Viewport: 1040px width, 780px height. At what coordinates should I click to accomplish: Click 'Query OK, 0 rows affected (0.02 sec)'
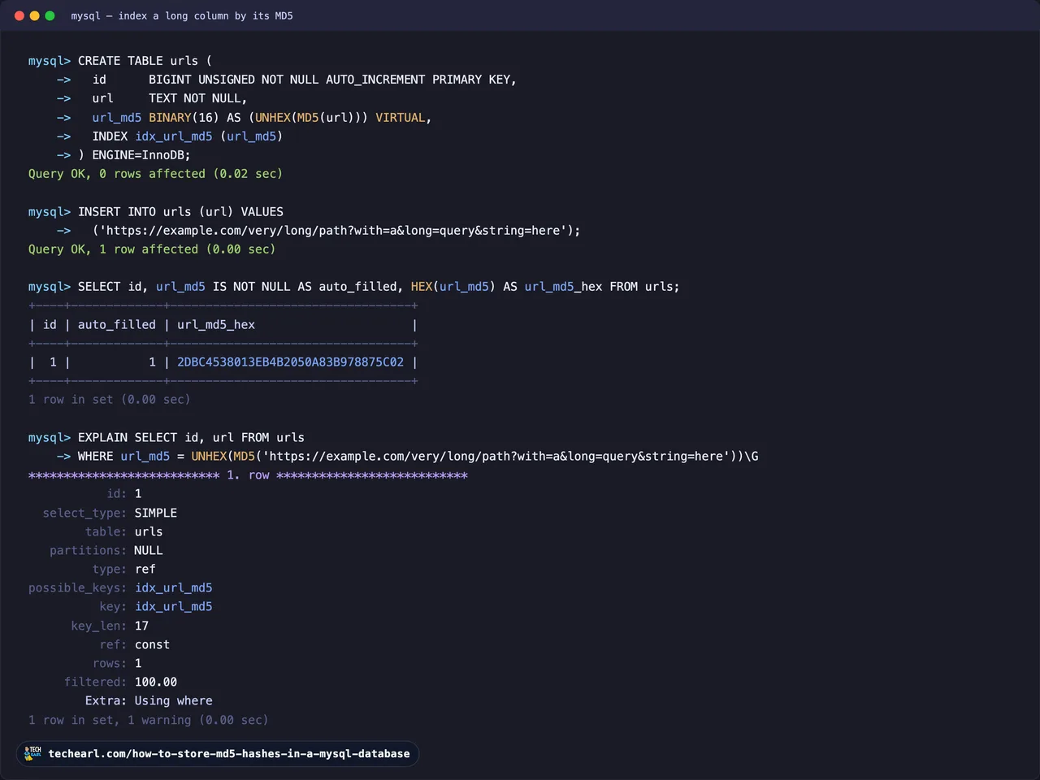[x=155, y=174]
